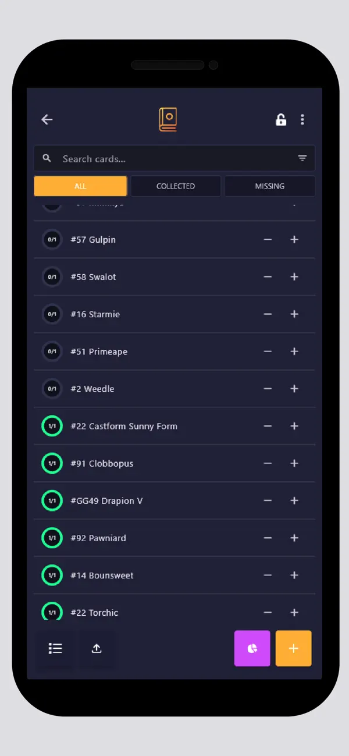Remove one #22 Castform Sunny Form
The width and height of the screenshot is (349, 756).
click(268, 426)
